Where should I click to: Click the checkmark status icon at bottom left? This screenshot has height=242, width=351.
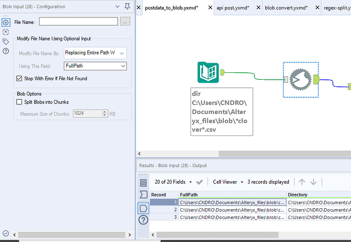tap(6, 233)
